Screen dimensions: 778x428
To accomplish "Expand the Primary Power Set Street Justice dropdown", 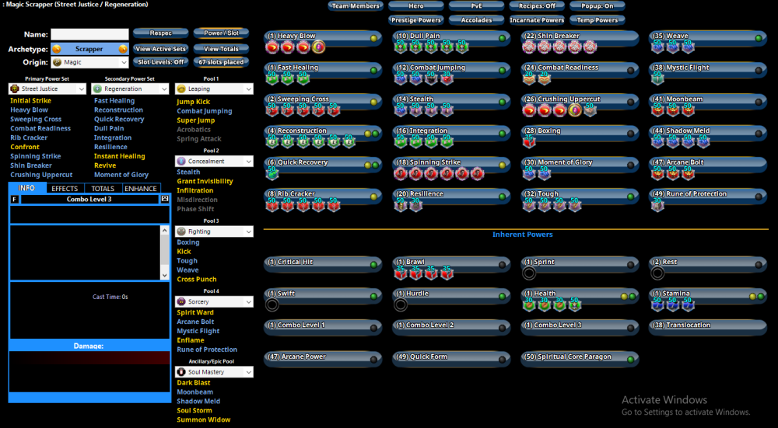I will click(46, 89).
